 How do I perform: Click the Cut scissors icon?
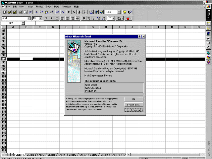tap(36, 12)
